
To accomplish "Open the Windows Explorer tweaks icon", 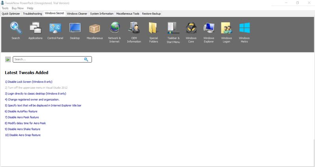I will tap(209, 28).
